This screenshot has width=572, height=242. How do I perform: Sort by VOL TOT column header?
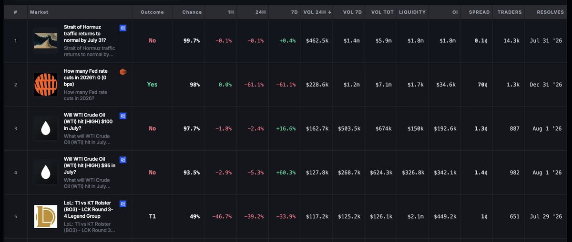382,12
